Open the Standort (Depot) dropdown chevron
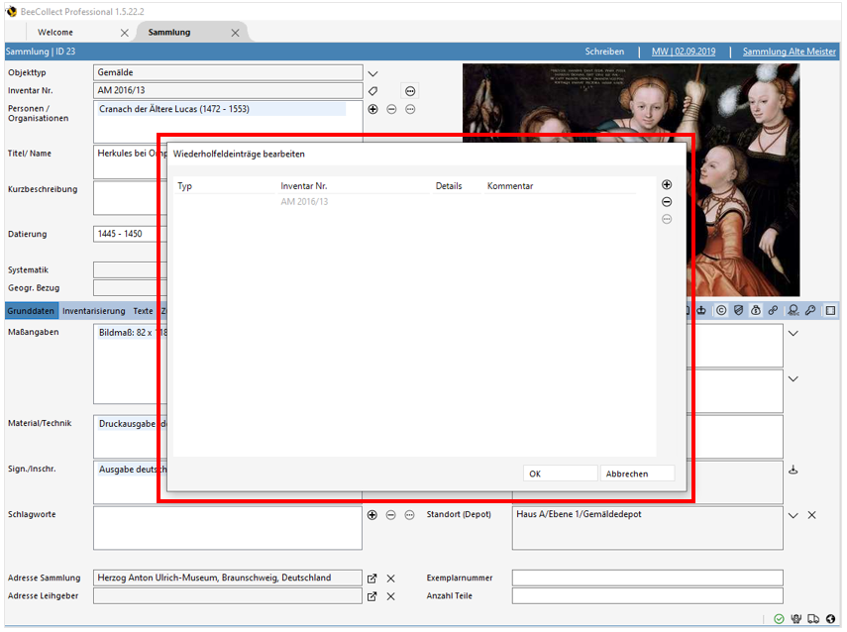The image size is (847, 632). click(793, 515)
